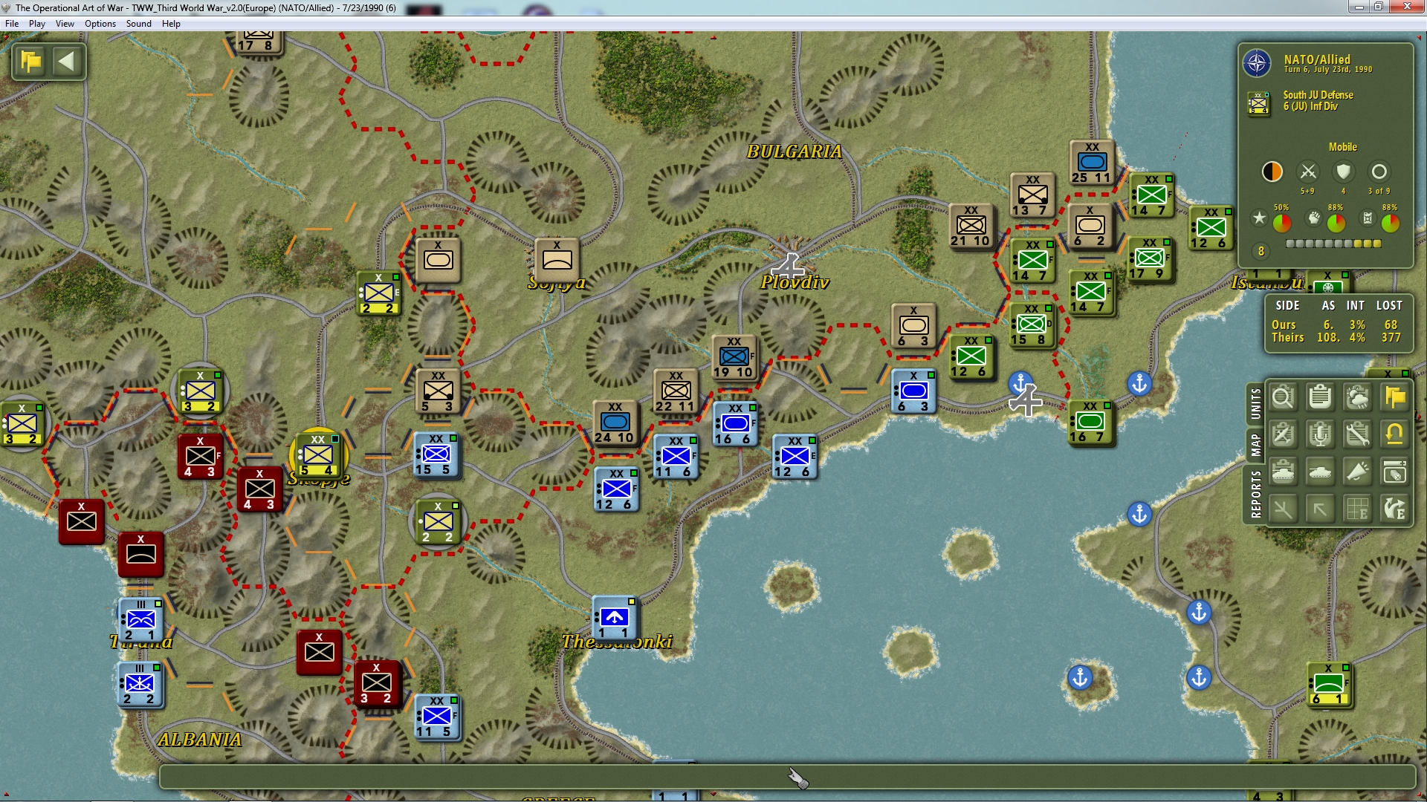Click the branching lines icon button
This screenshot has height=802, width=1427.
pos(1283,509)
